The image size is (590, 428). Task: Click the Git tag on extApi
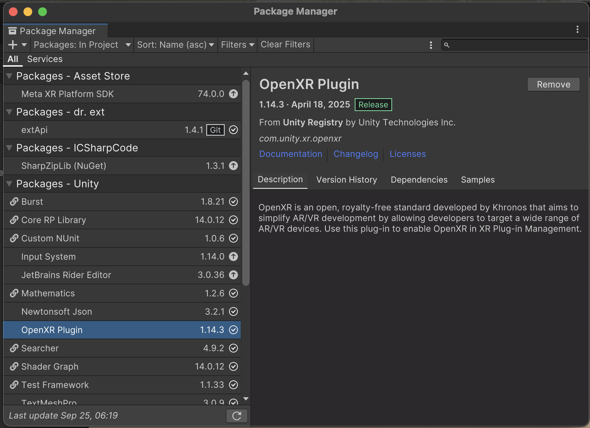215,130
